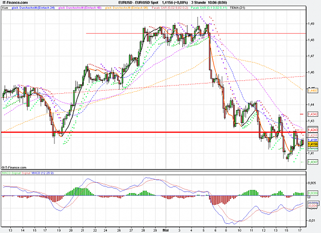Click the thick red horizontal support line
Image resolution: width=321 pixels, height=233 pixels.
click(154, 132)
